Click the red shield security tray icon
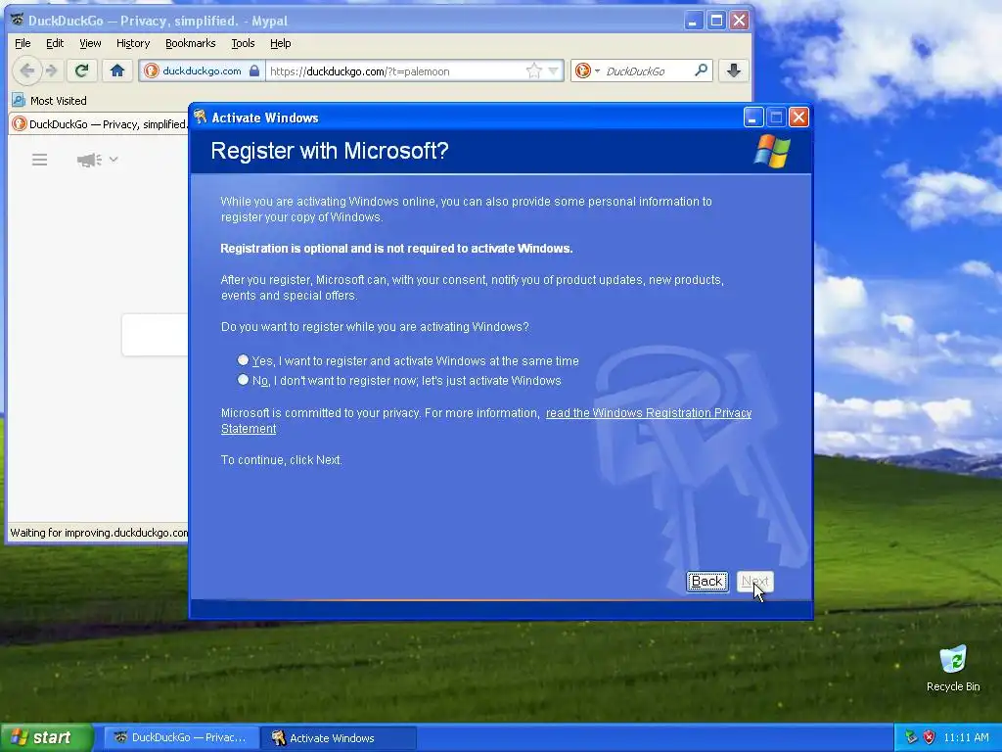The width and height of the screenshot is (1002, 752). click(x=930, y=737)
